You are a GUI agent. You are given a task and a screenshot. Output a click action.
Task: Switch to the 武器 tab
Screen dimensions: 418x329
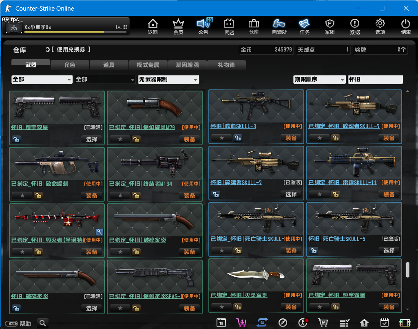click(31, 65)
